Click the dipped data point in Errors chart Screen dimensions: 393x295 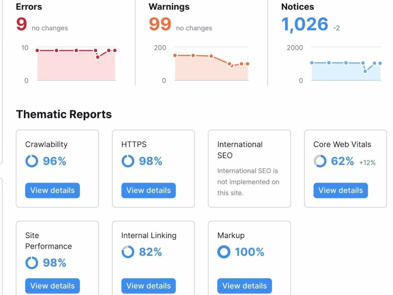point(98,57)
